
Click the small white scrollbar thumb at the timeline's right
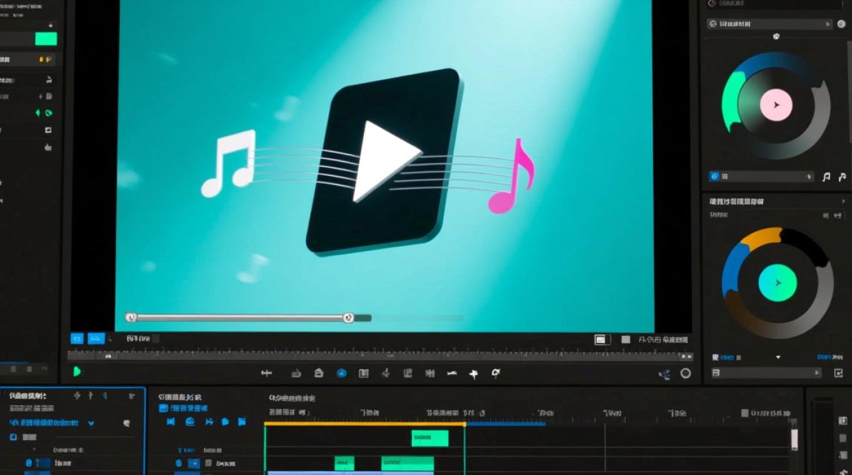pyautogui.click(x=795, y=438)
